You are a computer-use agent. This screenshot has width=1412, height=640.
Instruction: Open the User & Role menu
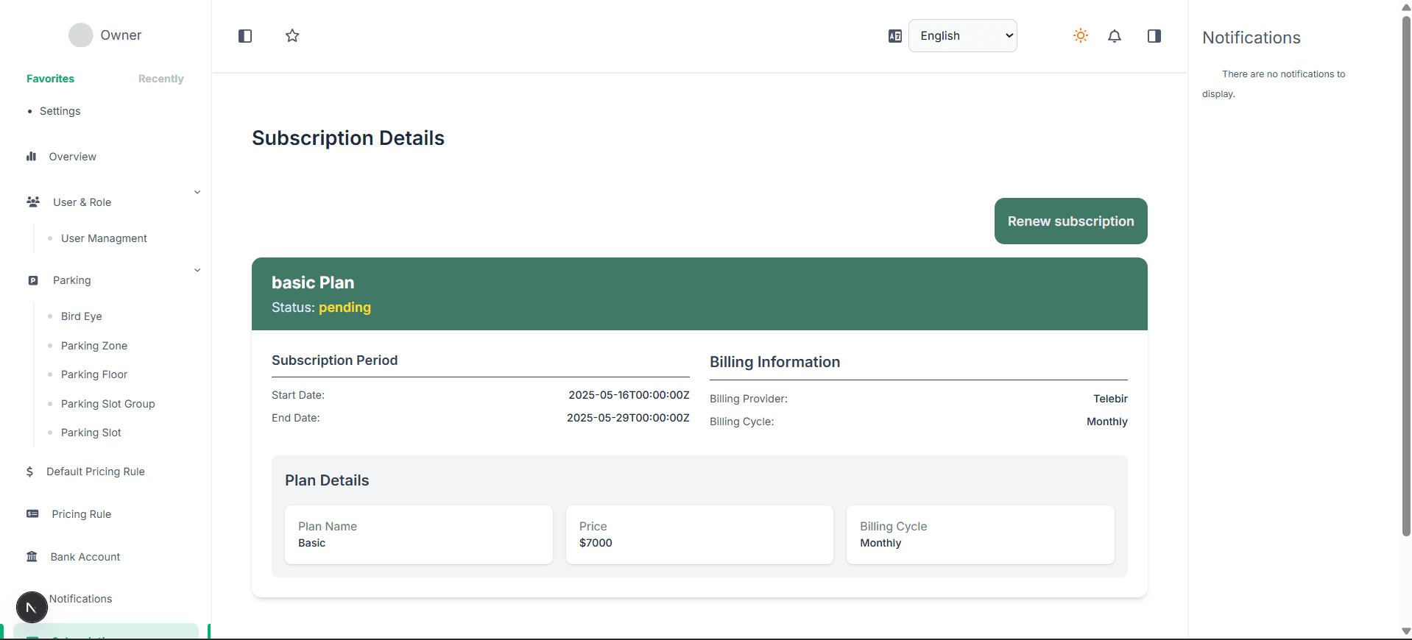(82, 202)
